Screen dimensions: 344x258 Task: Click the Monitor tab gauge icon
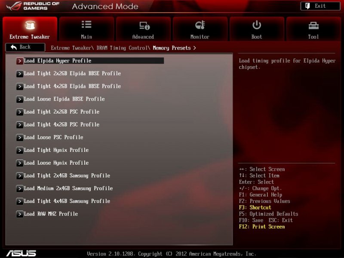click(200, 25)
